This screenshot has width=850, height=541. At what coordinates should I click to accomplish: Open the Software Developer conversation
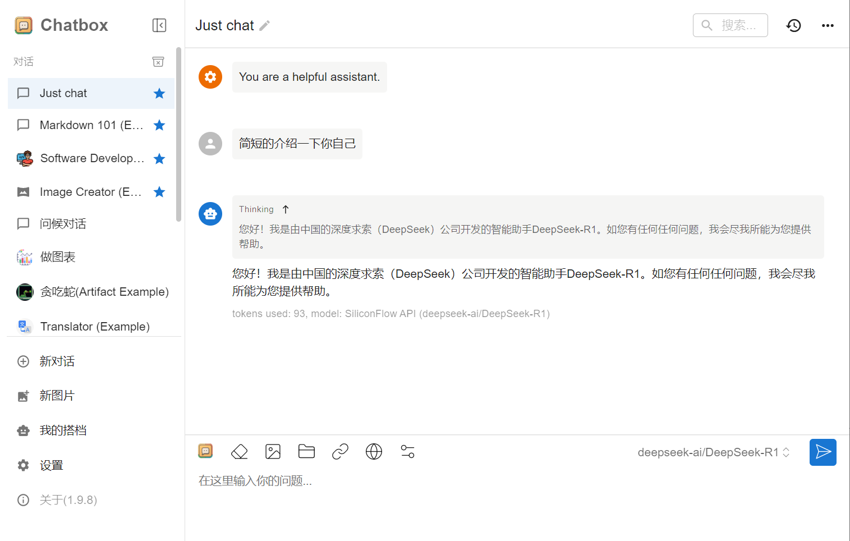pos(91,159)
